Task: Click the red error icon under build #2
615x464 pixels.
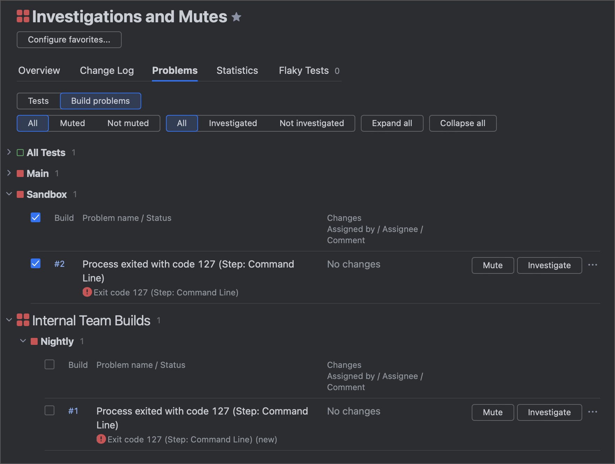Action: (87, 292)
